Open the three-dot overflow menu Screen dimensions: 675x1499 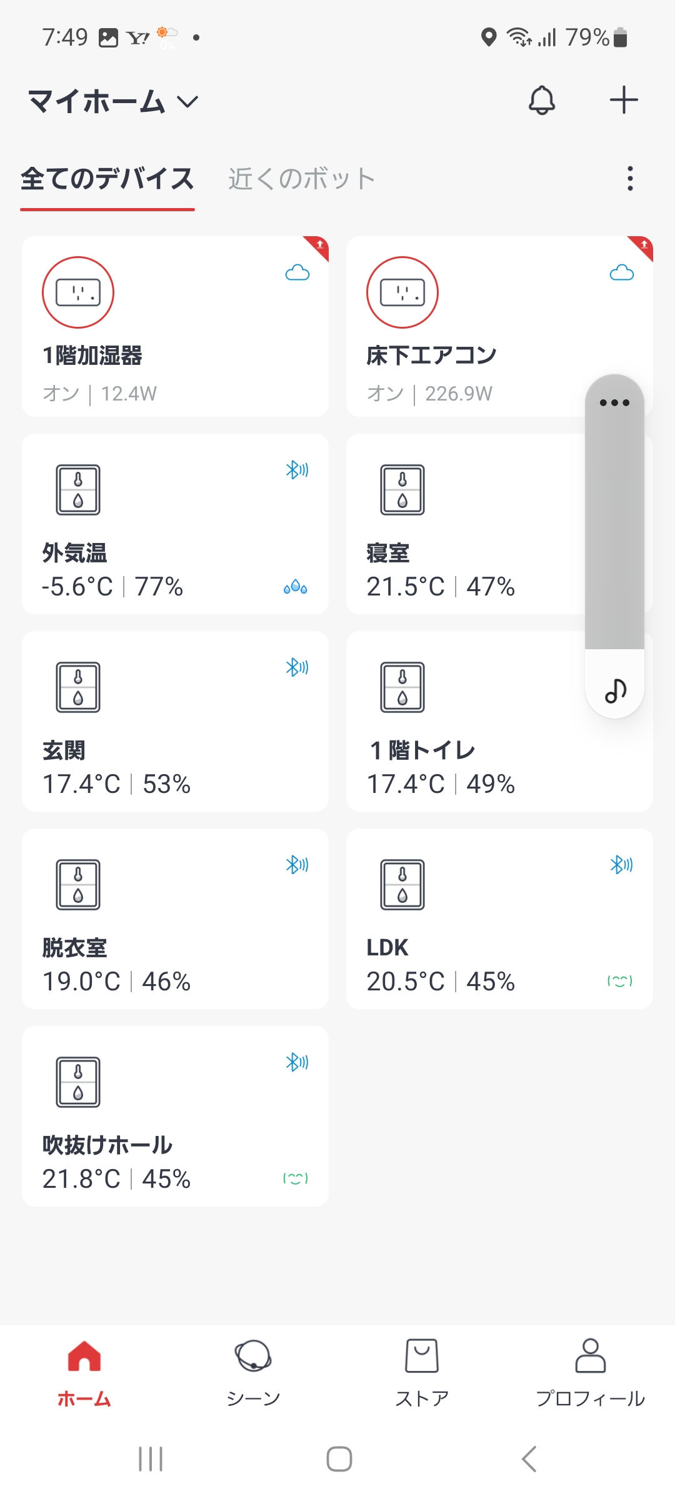(630, 179)
